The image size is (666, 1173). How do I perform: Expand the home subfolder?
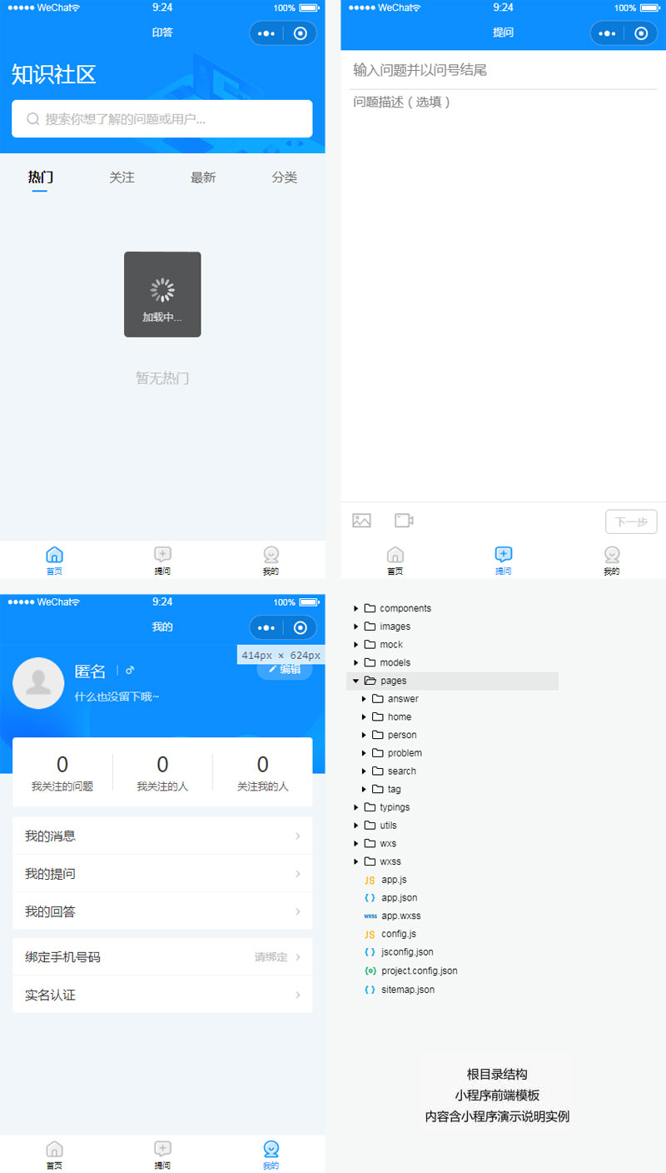364,717
